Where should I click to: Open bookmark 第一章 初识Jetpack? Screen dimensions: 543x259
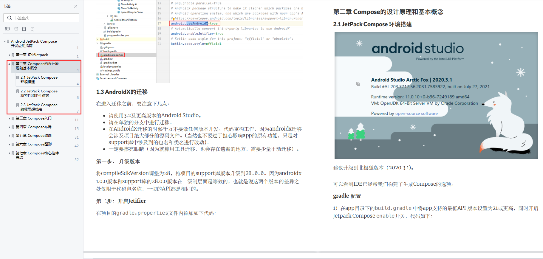pyautogui.click(x=32, y=55)
